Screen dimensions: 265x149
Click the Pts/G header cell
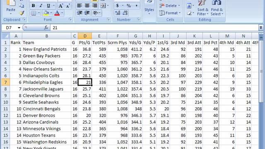click(85, 43)
